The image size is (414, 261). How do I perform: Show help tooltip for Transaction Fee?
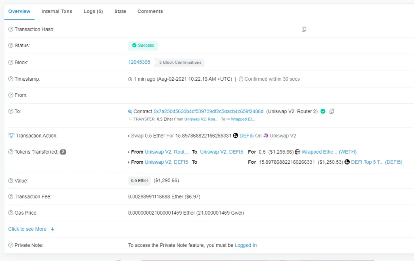11,197
